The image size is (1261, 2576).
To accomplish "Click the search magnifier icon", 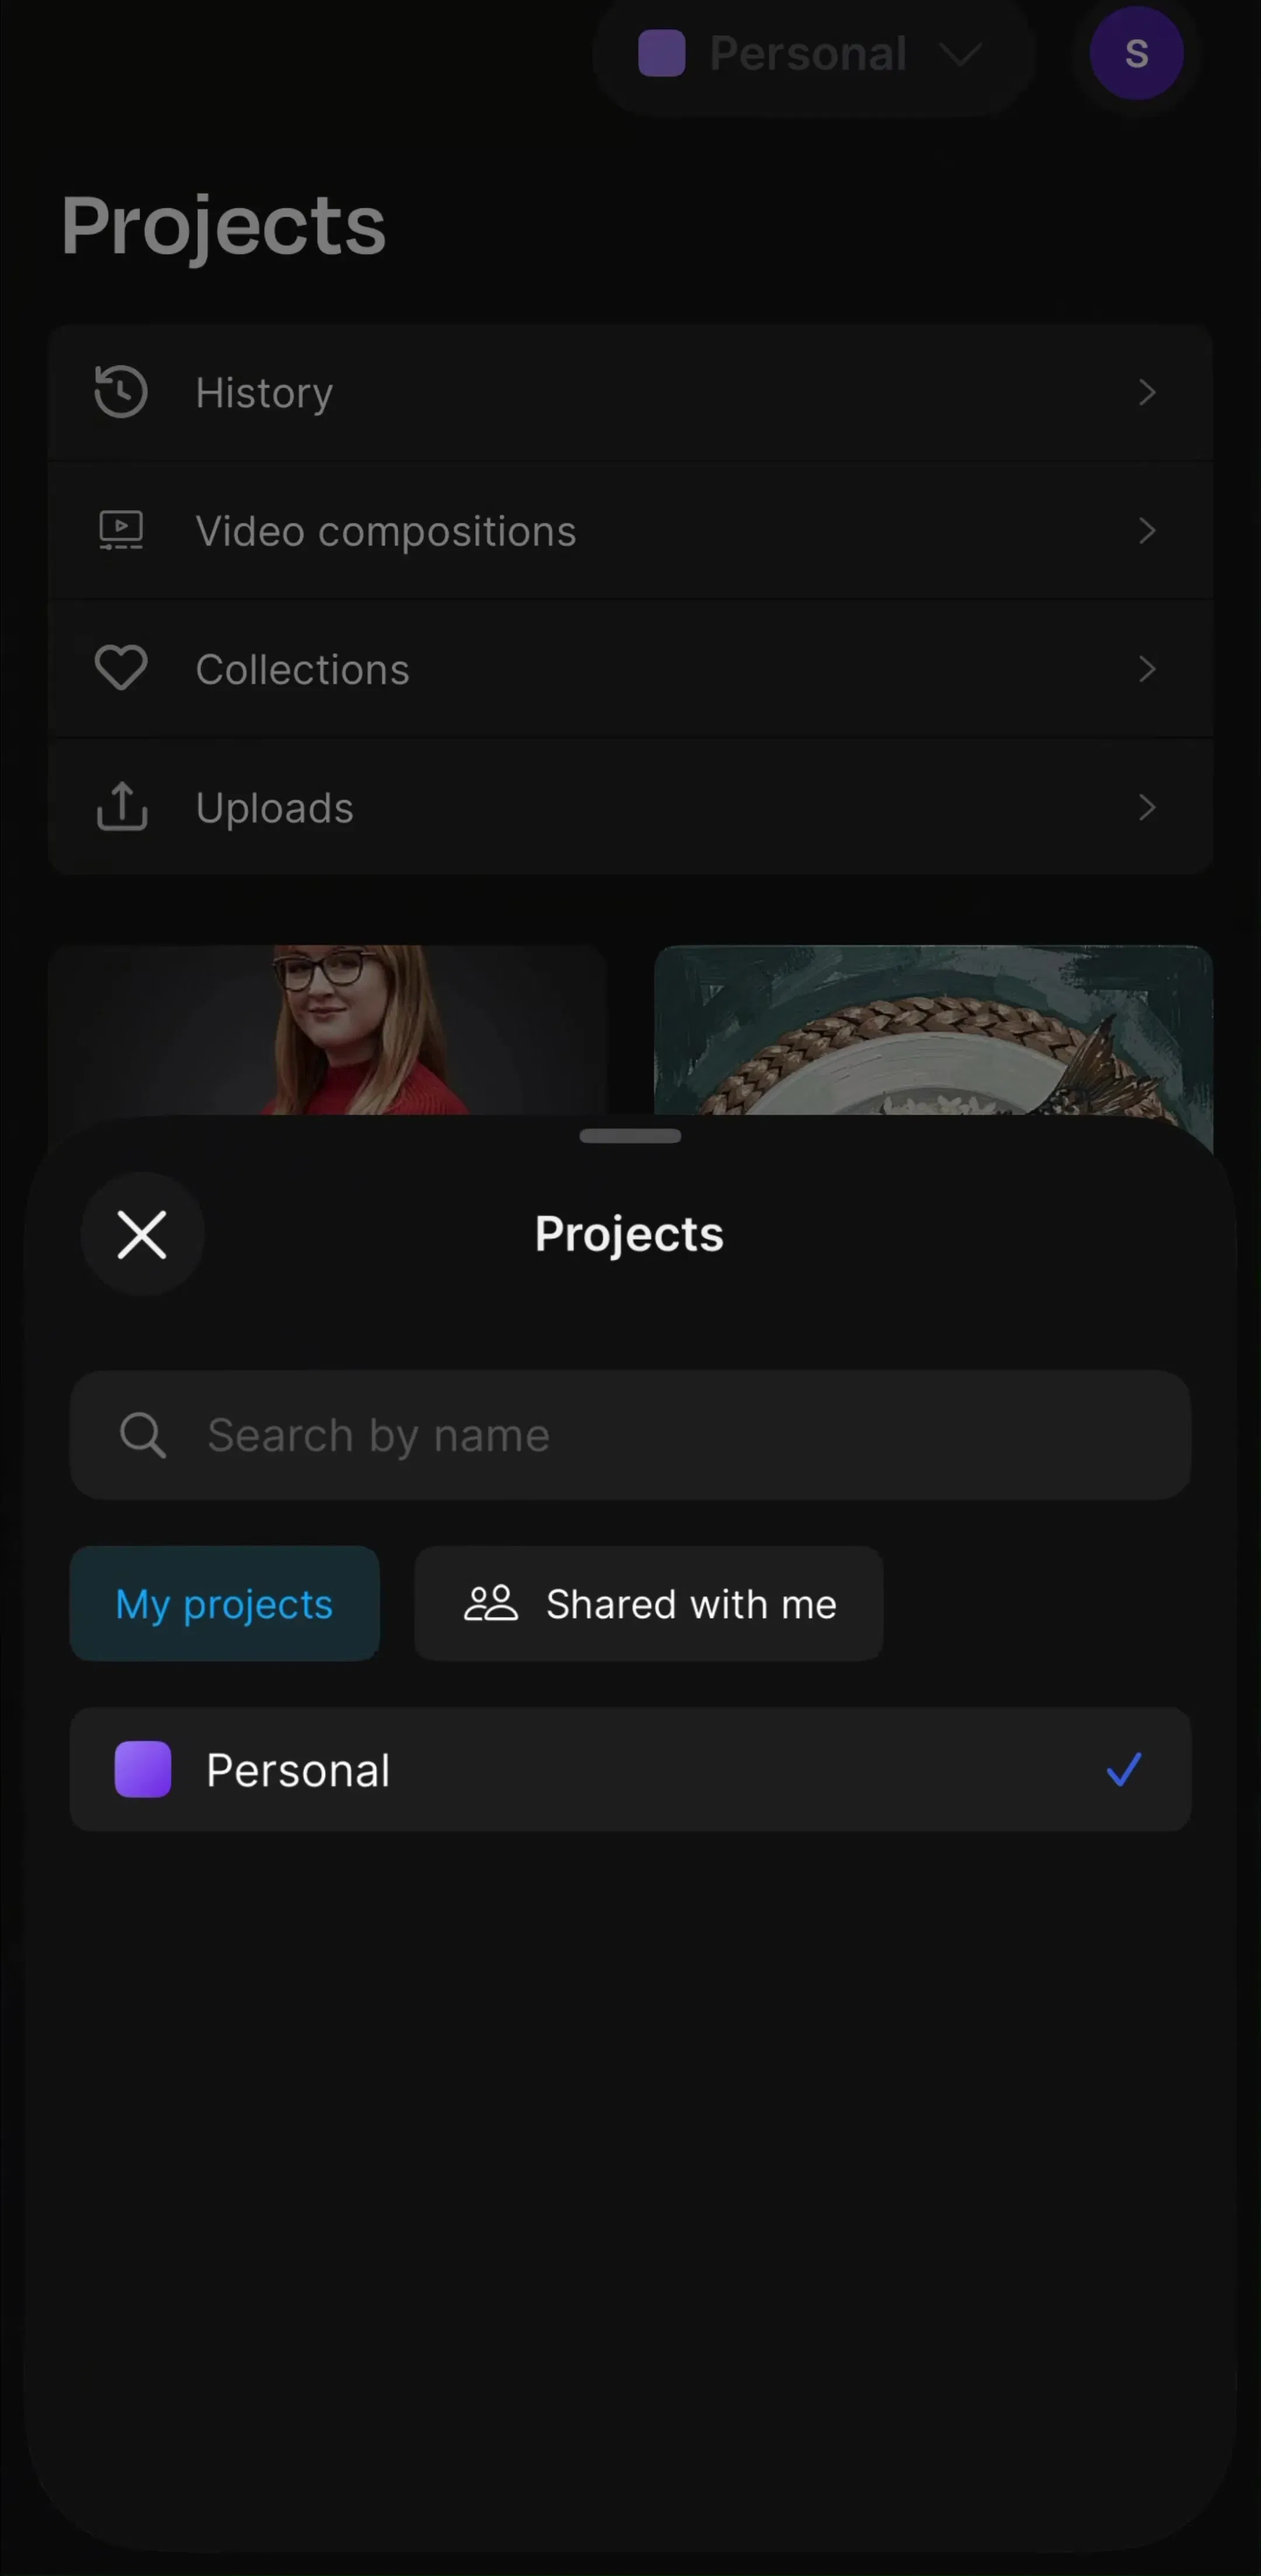I will 142,1436.
